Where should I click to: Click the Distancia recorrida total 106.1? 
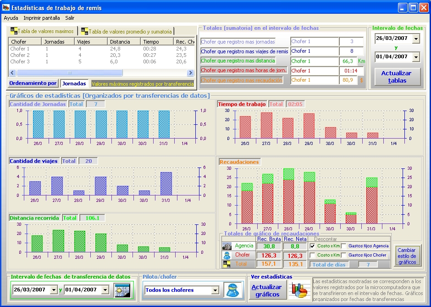[92, 218]
